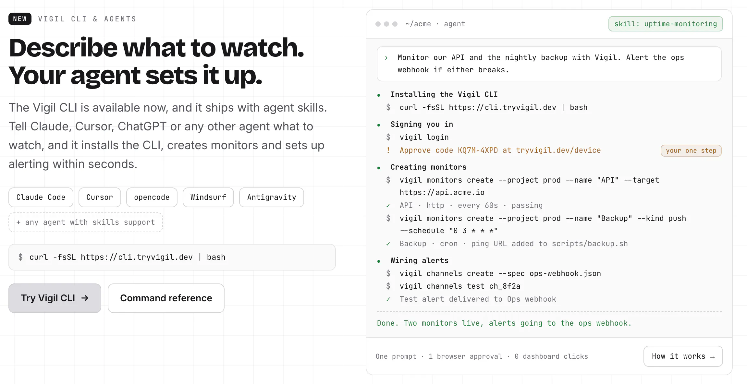Click green bullet next to Wiring alerts

(379, 261)
